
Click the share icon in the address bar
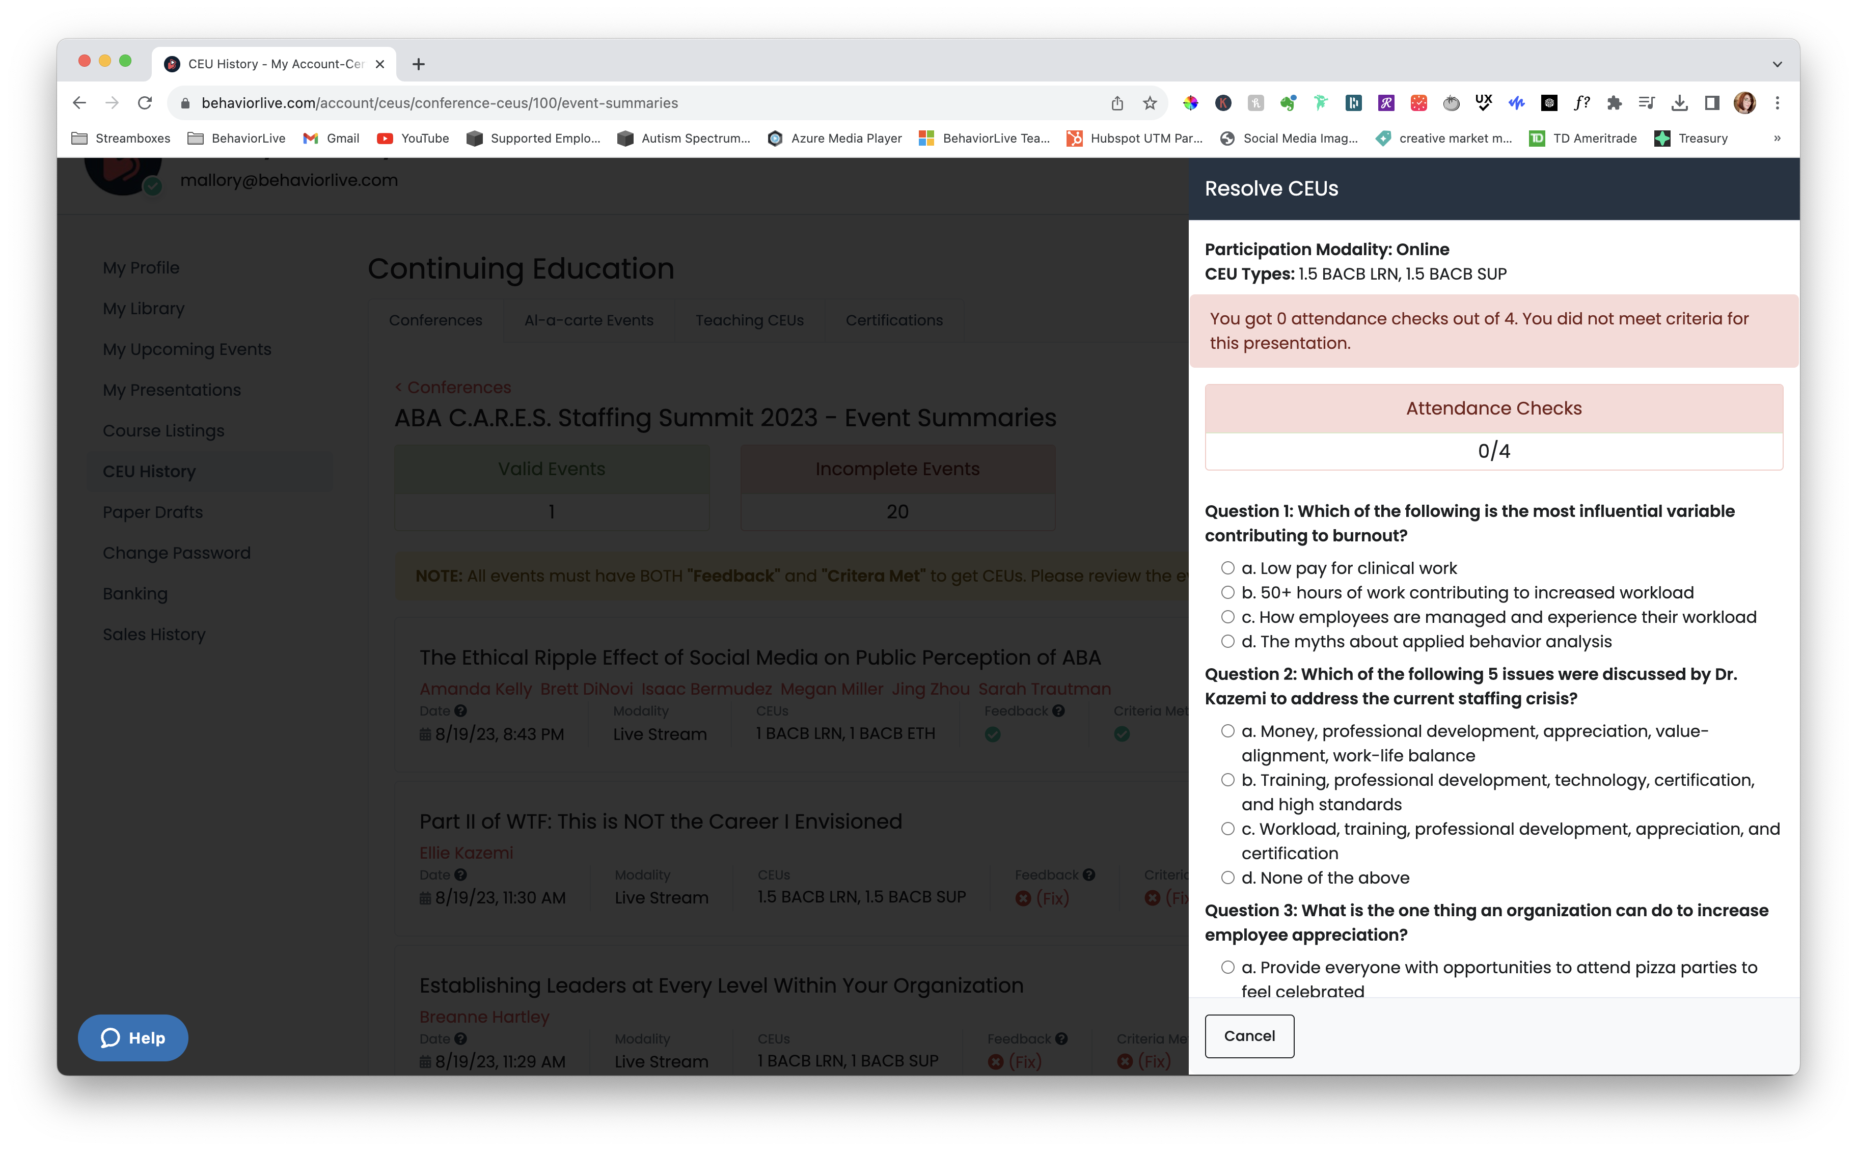pyautogui.click(x=1116, y=103)
